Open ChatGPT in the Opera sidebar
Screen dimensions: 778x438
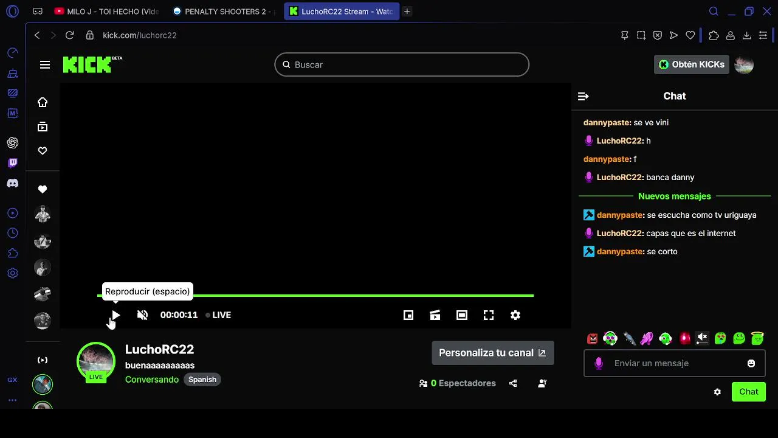coord(13,143)
